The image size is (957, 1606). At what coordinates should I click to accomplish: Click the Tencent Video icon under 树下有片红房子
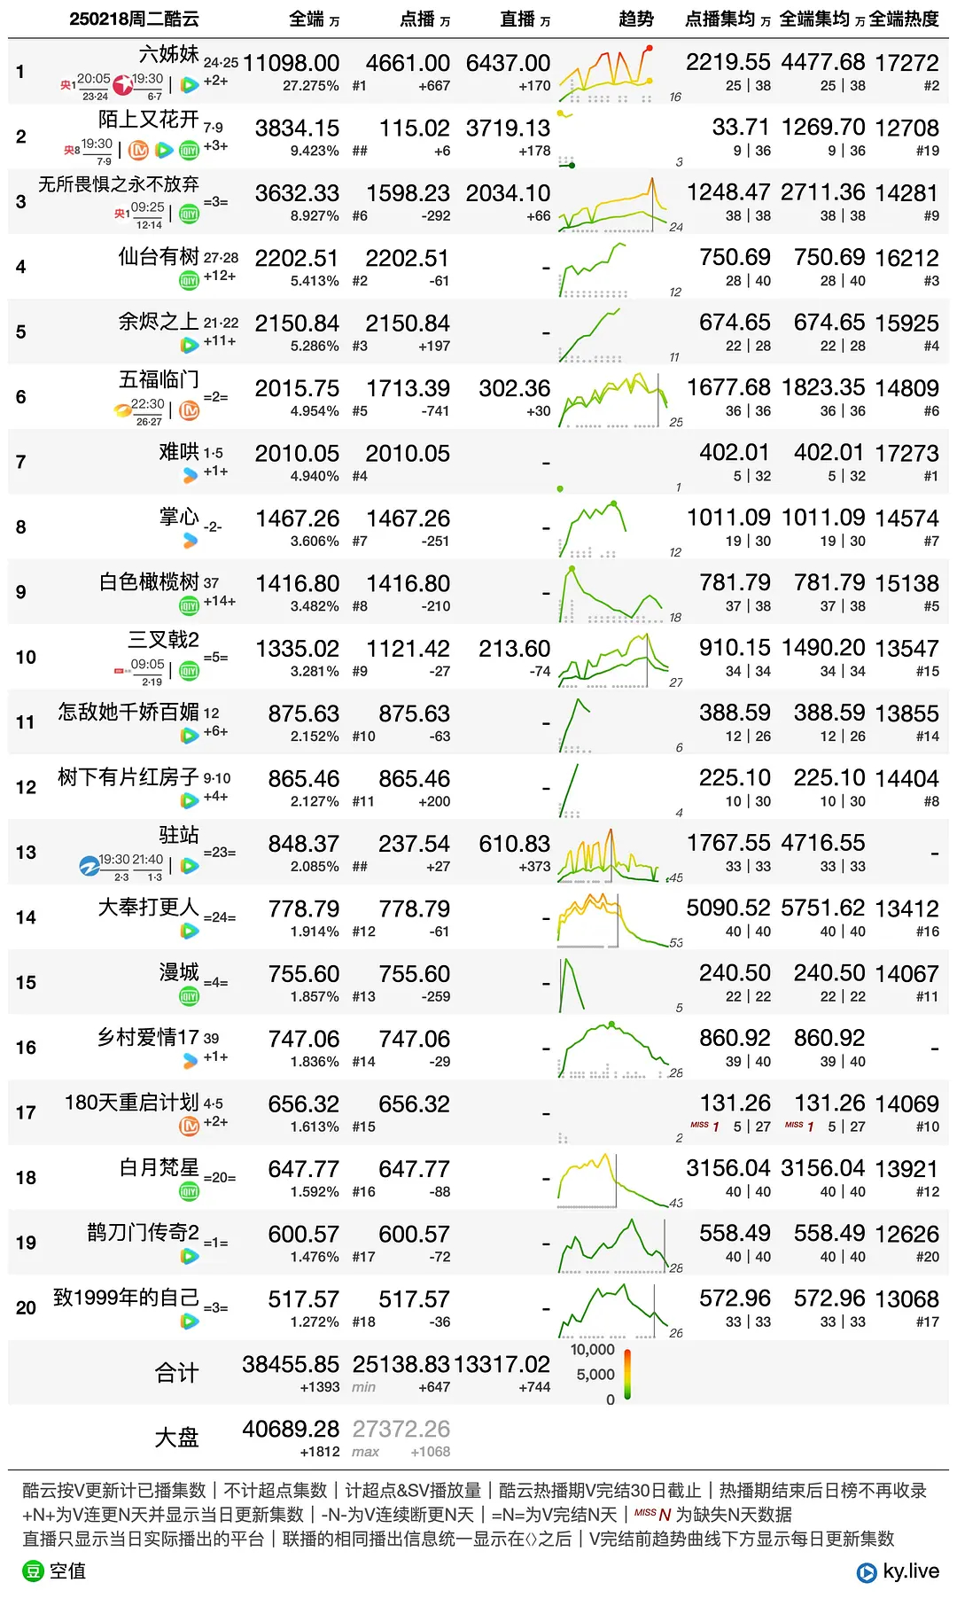[x=189, y=800]
